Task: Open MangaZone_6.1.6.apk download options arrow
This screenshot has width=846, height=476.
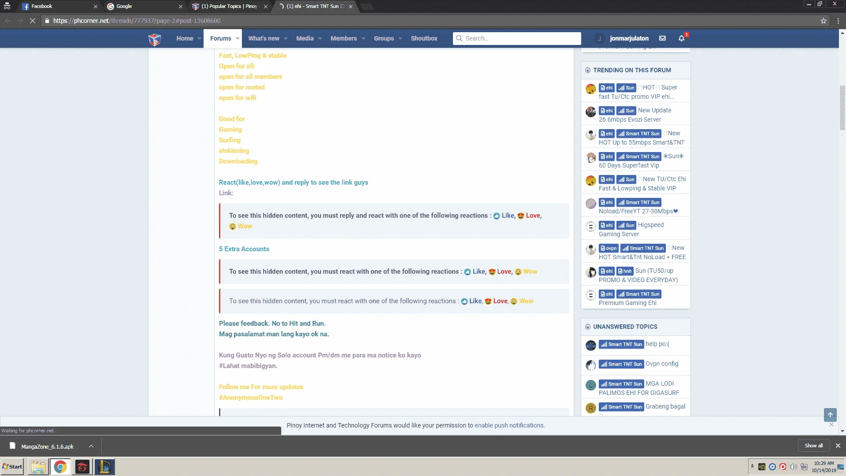Action: (x=91, y=446)
